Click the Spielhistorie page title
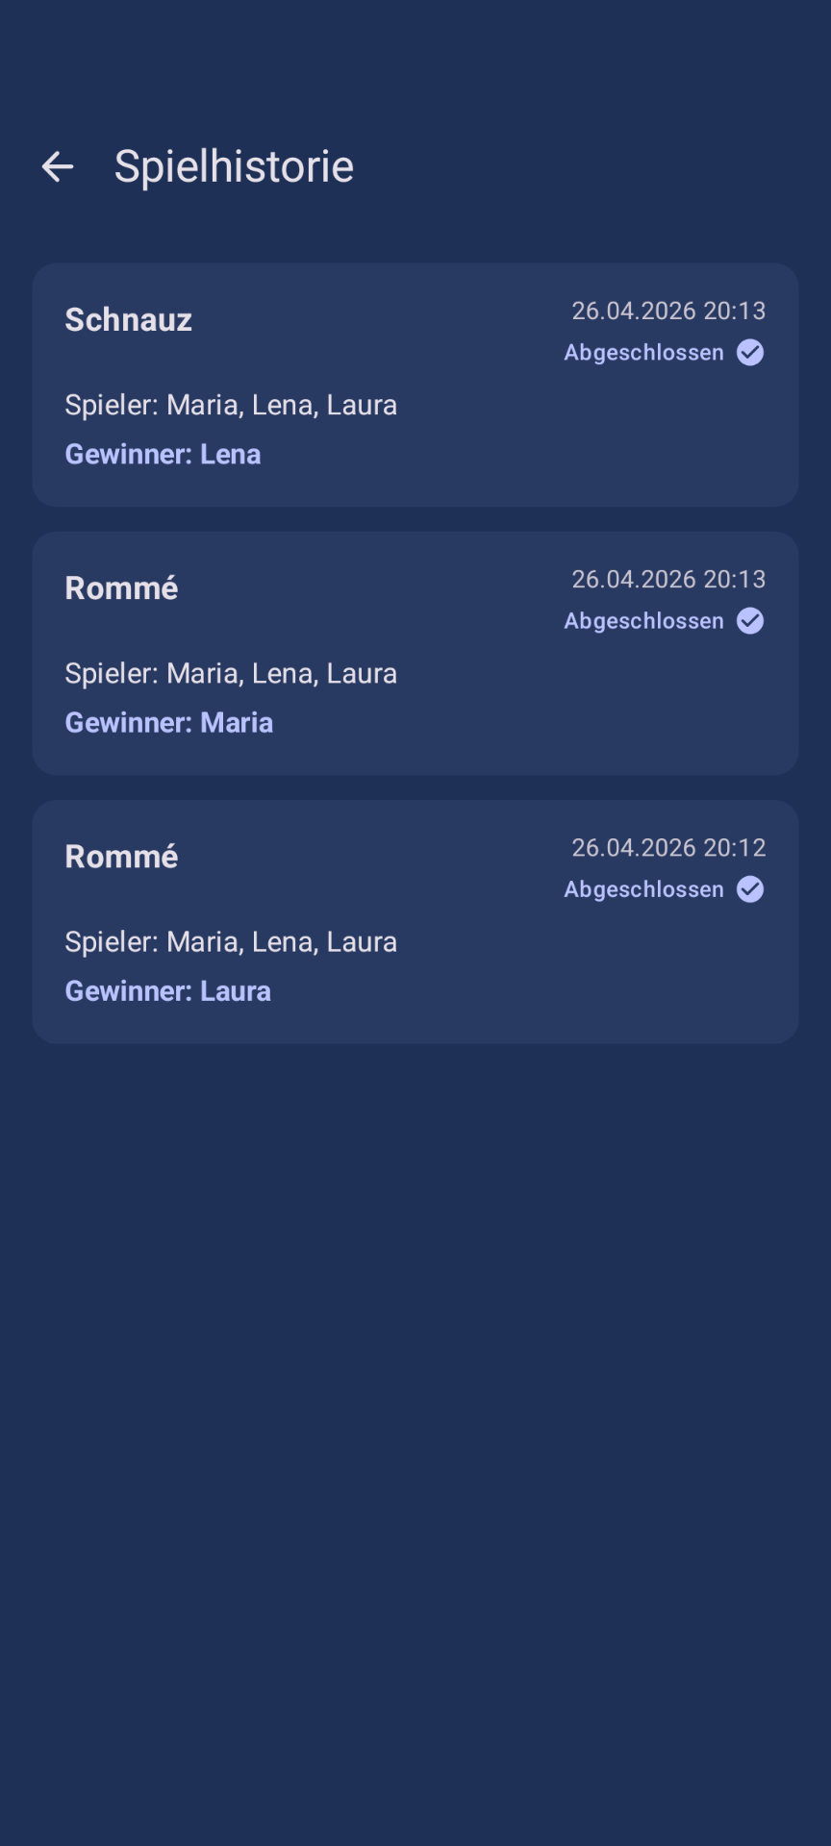 coord(234,166)
